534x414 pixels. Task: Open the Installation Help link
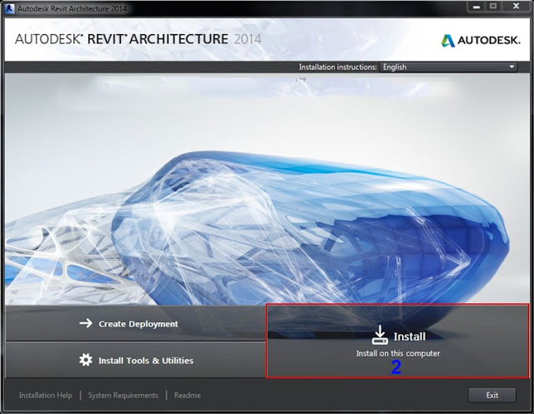(x=46, y=396)
